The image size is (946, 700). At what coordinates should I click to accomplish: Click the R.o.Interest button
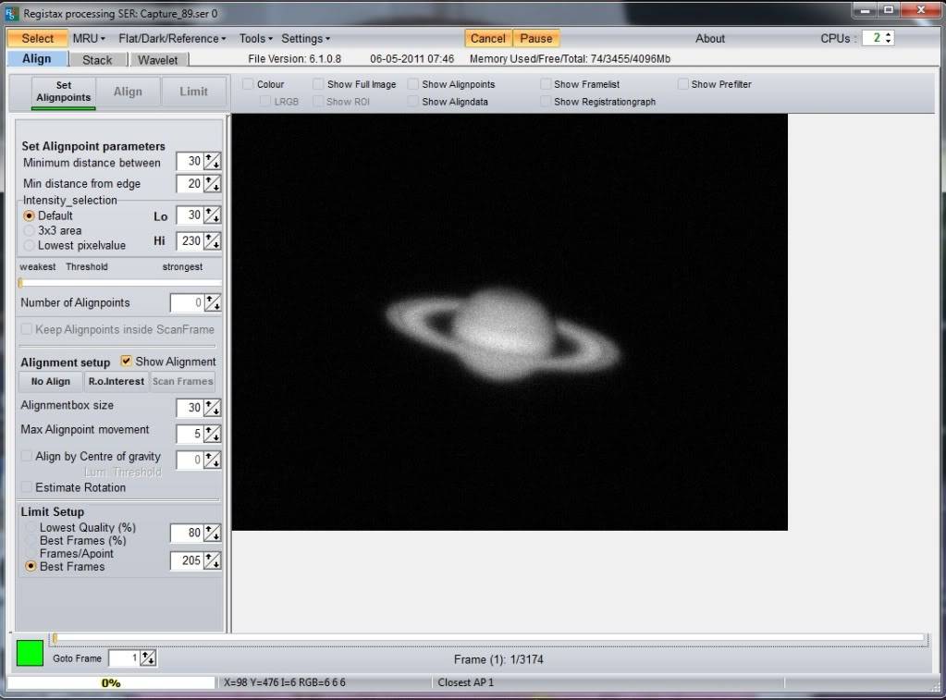point(116,381)
